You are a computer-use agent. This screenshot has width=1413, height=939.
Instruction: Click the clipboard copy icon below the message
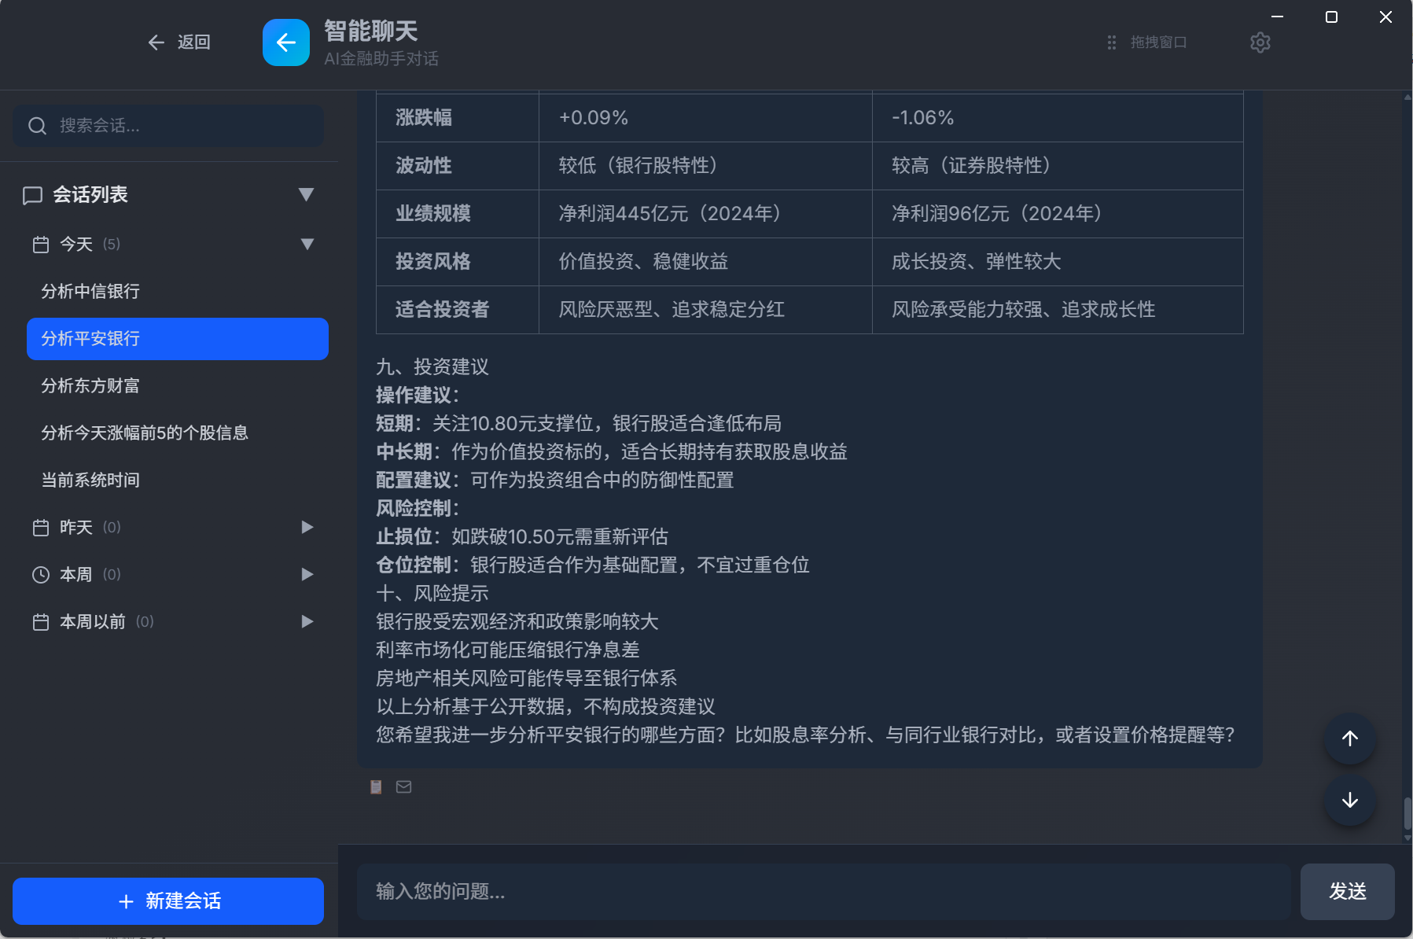click(376, 786)
